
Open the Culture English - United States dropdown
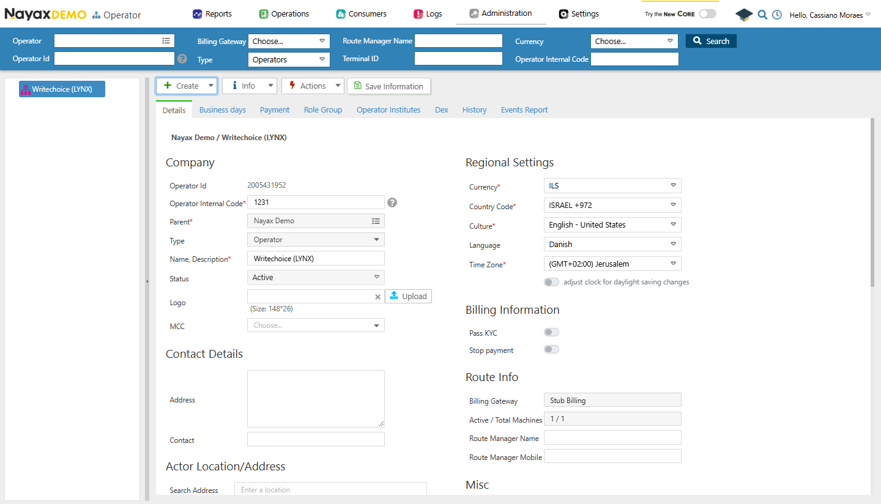[x=612, y=224]
